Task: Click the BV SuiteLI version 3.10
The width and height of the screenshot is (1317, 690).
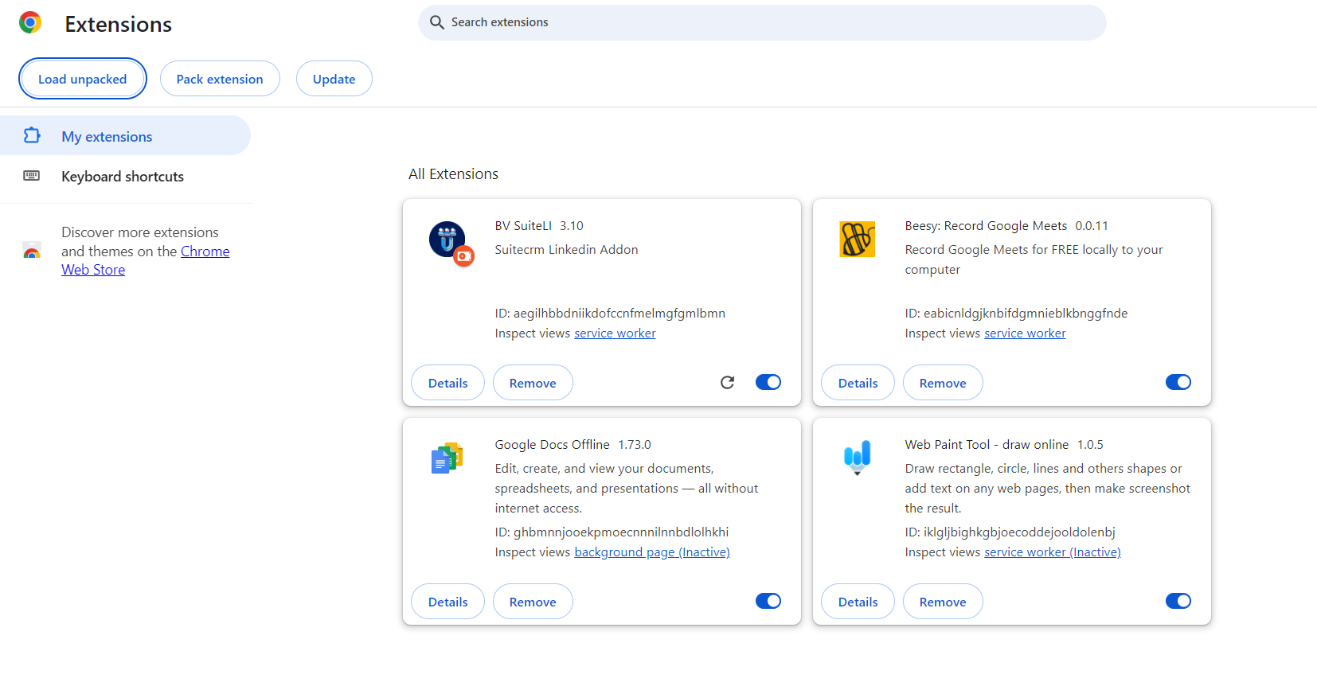Action: pyautogui.click(x=572, y=225)
